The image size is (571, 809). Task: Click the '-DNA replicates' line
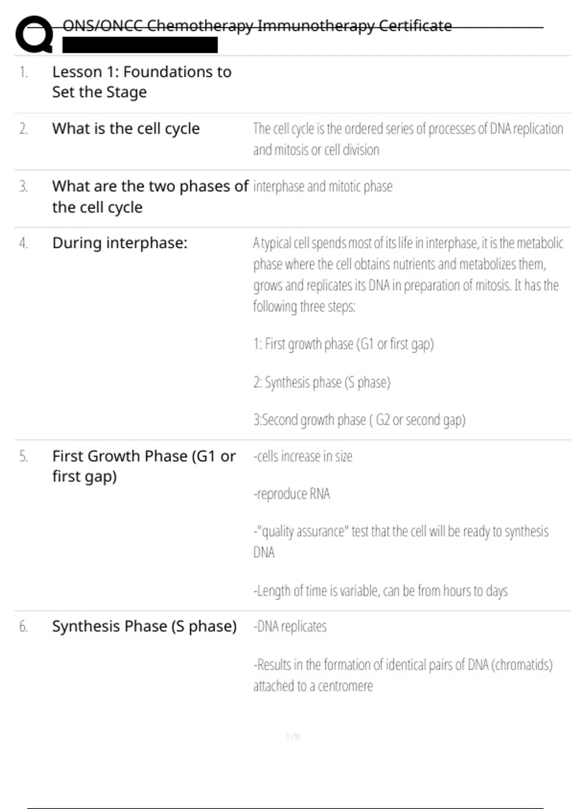[290, 627]
